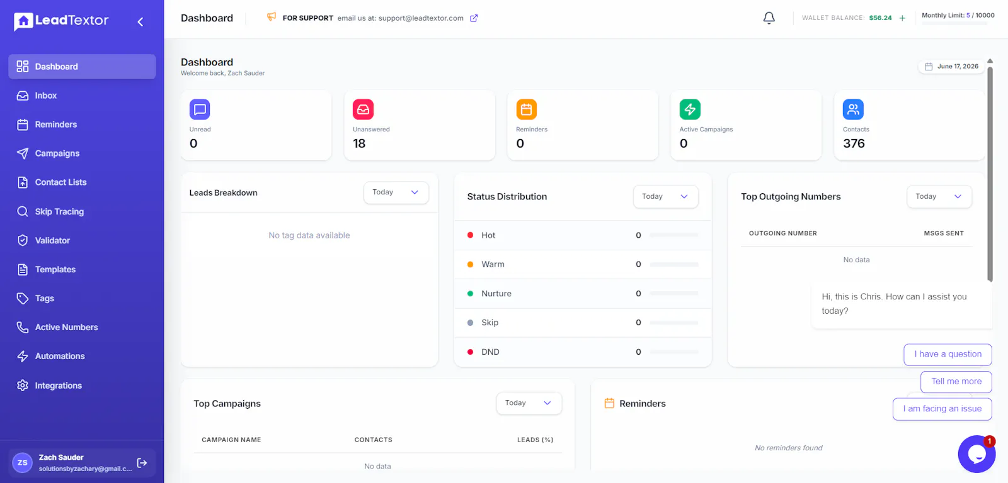Click the Skip status row label
This screenshot has height=483, width=1008.
[x=490, y=323]
